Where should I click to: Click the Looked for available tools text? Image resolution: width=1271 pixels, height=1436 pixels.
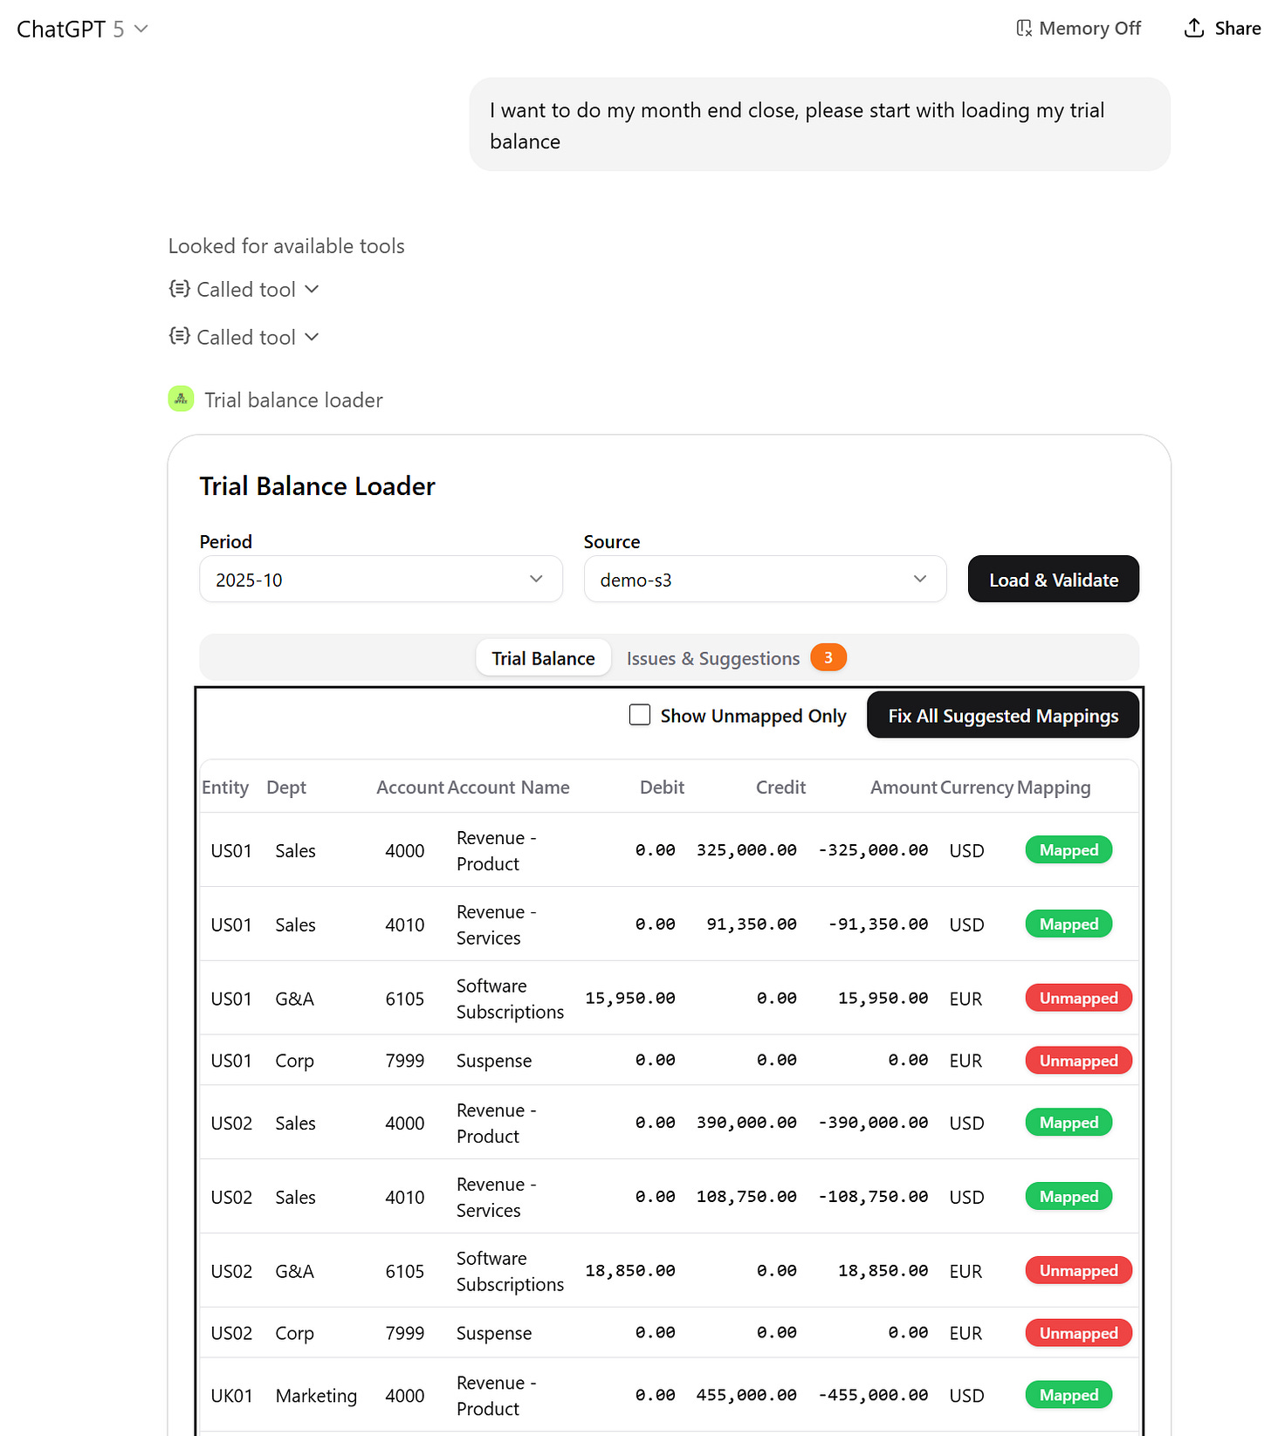pos(286,246)
